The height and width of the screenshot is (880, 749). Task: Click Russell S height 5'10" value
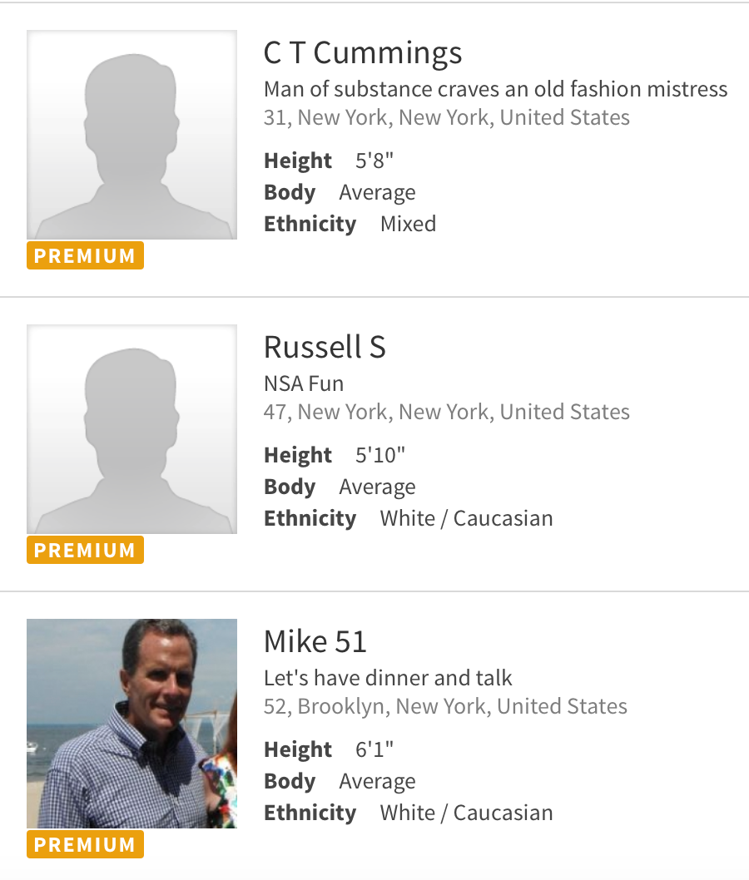click(380, 455)
